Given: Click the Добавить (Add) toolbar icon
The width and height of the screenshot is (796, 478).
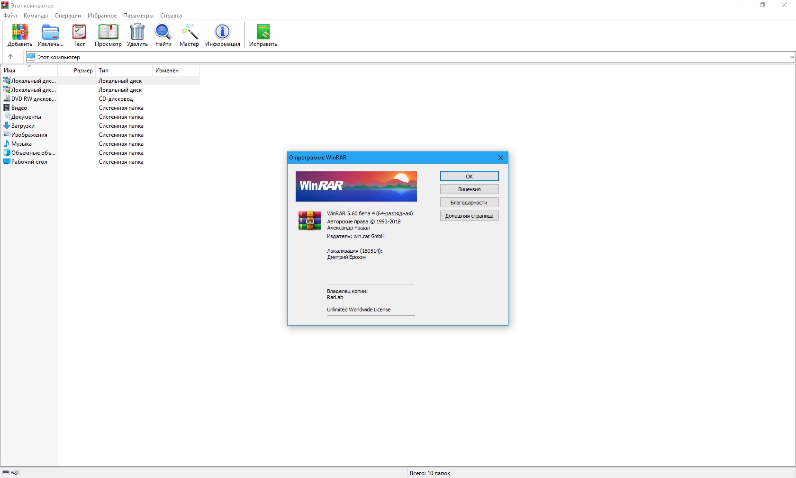Looking at the screenshot, I should (20, 35).
